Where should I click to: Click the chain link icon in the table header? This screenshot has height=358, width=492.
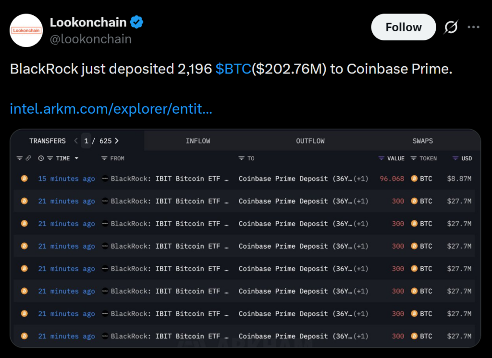[x=28, y=158]
